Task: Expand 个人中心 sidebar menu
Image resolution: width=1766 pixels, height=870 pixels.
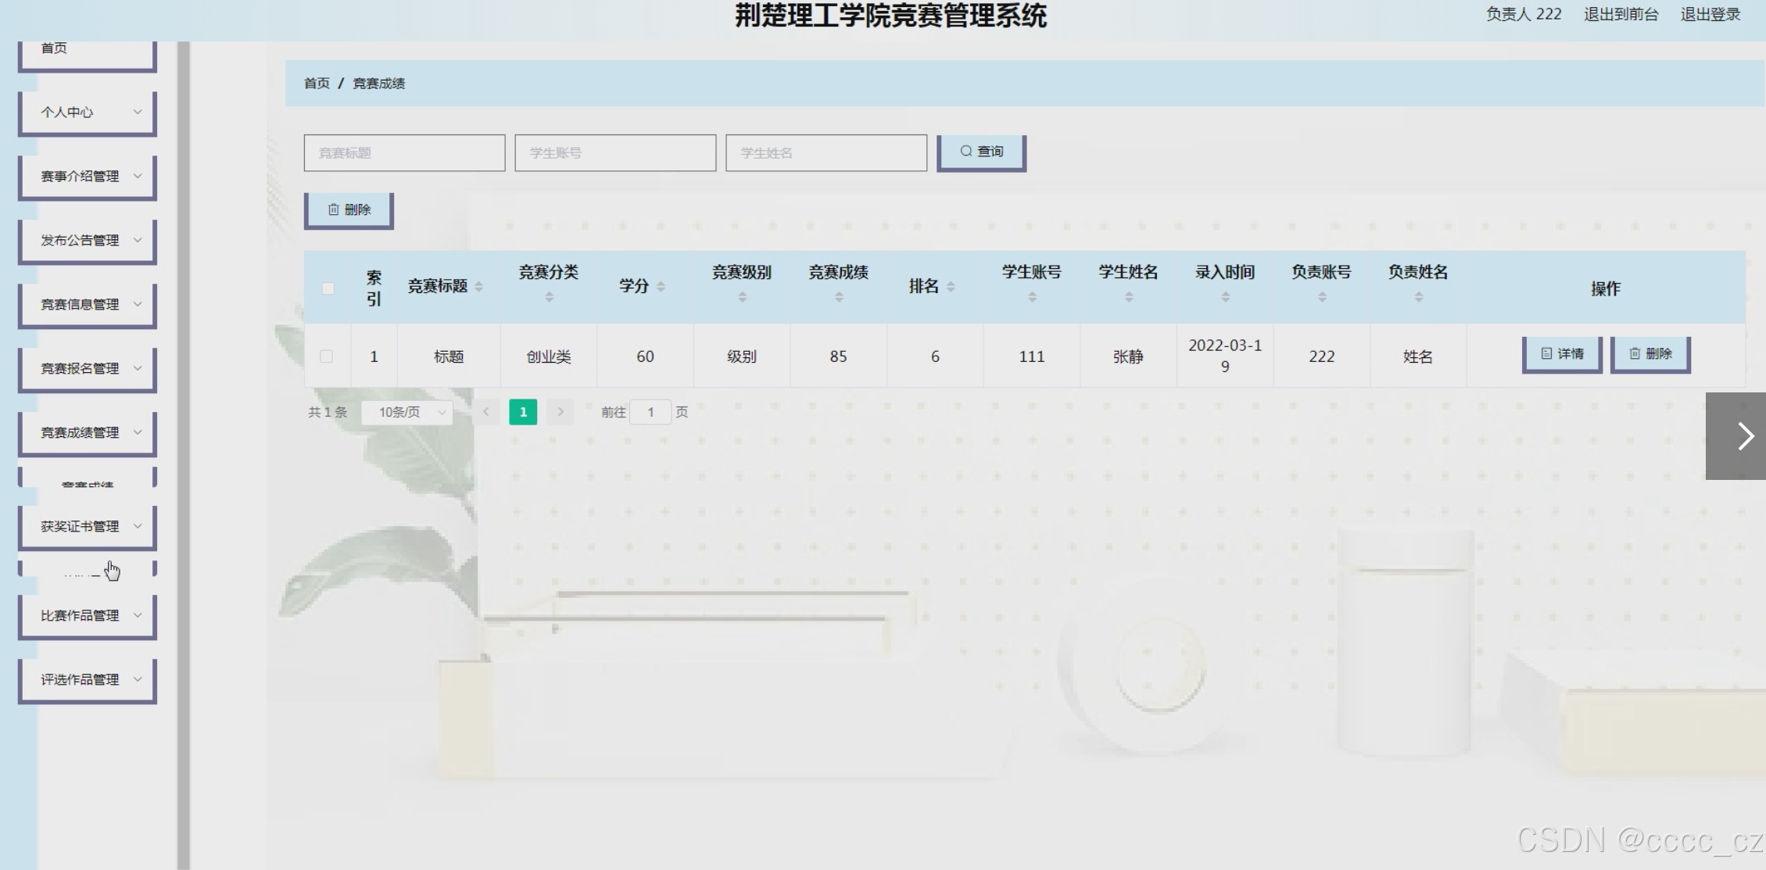Action: click(88, 112)
